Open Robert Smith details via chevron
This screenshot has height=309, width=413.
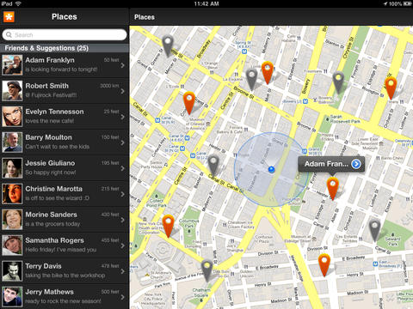click(x=123, y=91)
